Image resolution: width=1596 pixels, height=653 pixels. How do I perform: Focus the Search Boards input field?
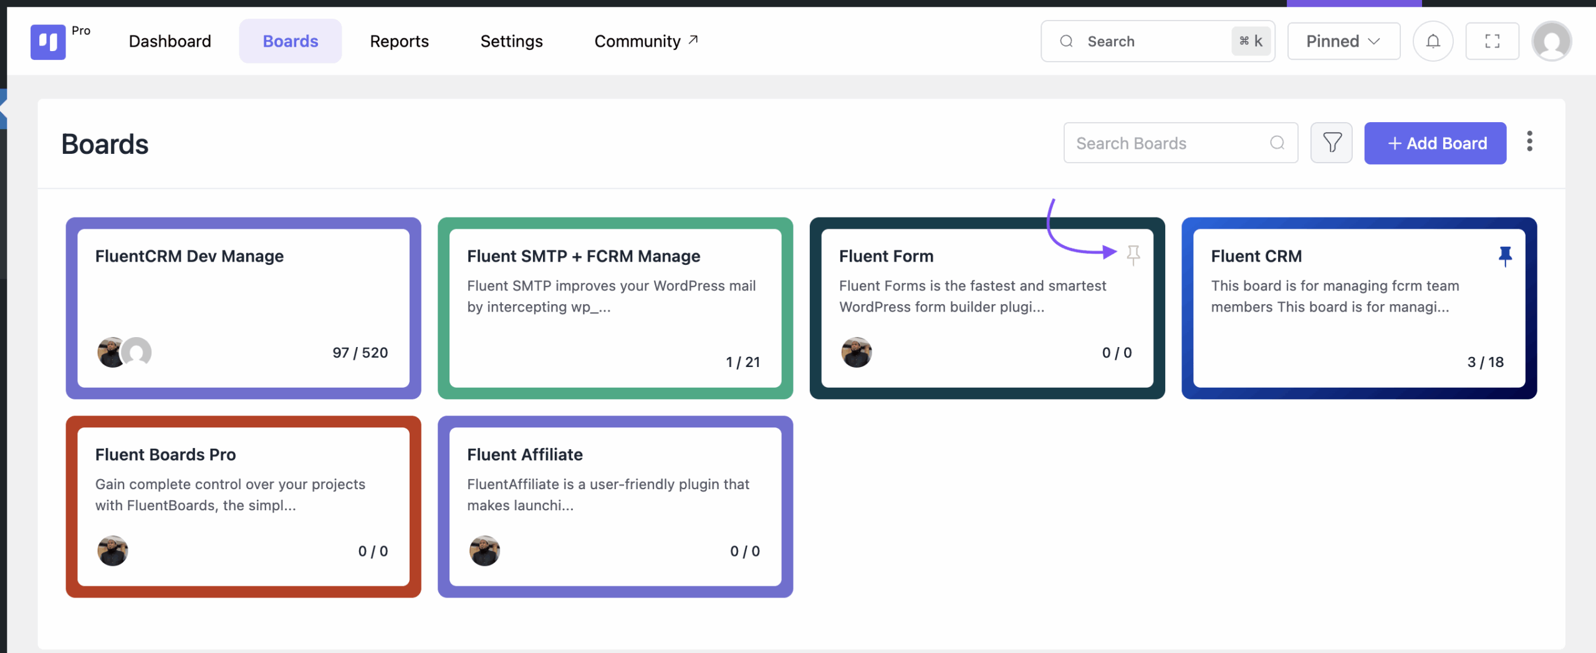[1181, 143]
